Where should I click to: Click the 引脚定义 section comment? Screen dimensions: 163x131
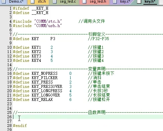(x=97, y=34)
